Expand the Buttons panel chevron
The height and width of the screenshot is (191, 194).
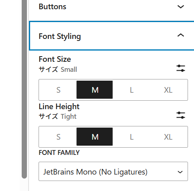(181, 6)
